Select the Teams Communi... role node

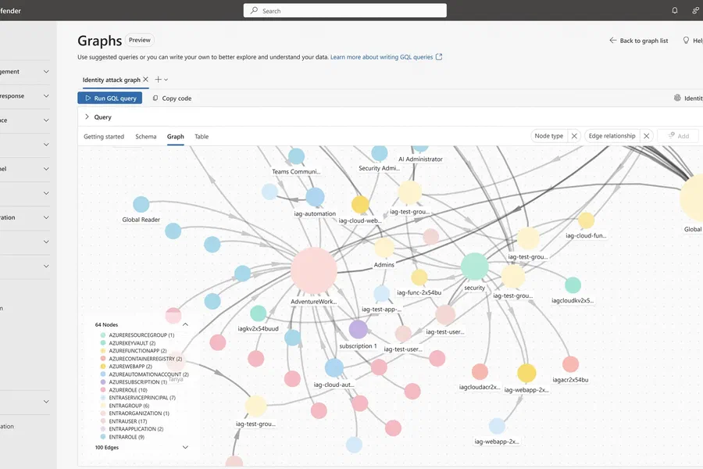[x=296, y=156]
